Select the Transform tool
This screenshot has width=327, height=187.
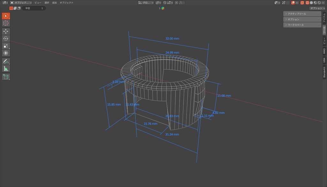pos(6,53)
